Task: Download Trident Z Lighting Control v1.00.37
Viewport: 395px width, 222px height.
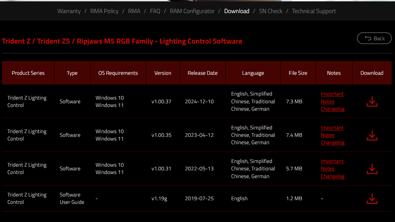Action: [372, 102]
